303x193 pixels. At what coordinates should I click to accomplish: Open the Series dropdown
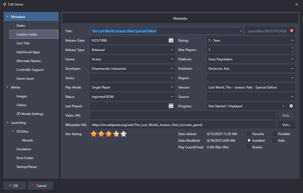pos(132,78)
